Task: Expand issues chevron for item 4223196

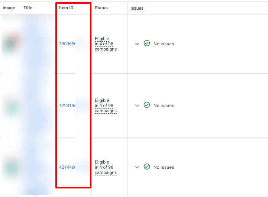Action: 137,106
